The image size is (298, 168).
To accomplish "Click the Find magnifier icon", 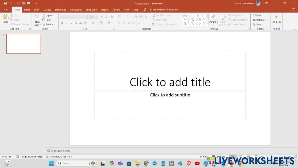I will [x=254, y=15].
